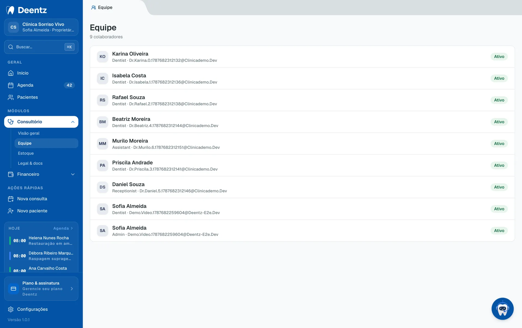This screenshot has width=522, height=328.
Task: Click the CS clinic avatar badge
Action: (13, 27)
